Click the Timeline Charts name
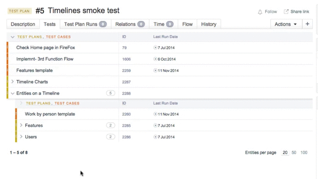This screenshot has height=179, width=318. click(32, 82)
